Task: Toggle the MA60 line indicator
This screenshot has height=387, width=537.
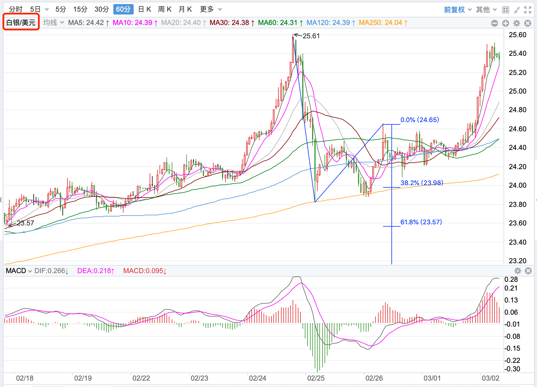Action: [x=280, y=23]
